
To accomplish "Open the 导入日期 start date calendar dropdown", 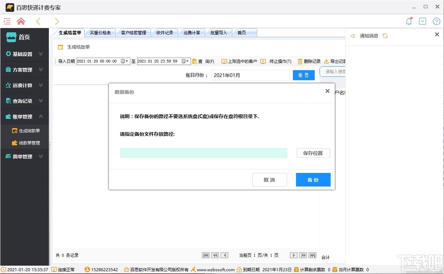I will (x=127, y=61).
